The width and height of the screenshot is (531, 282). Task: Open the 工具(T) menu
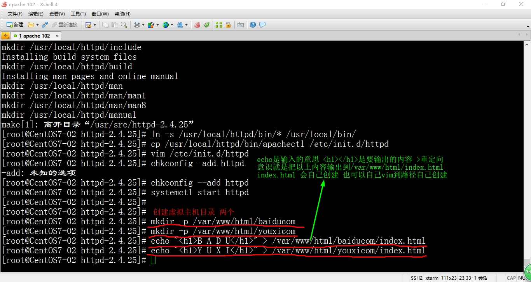click(x=78, y=14)
